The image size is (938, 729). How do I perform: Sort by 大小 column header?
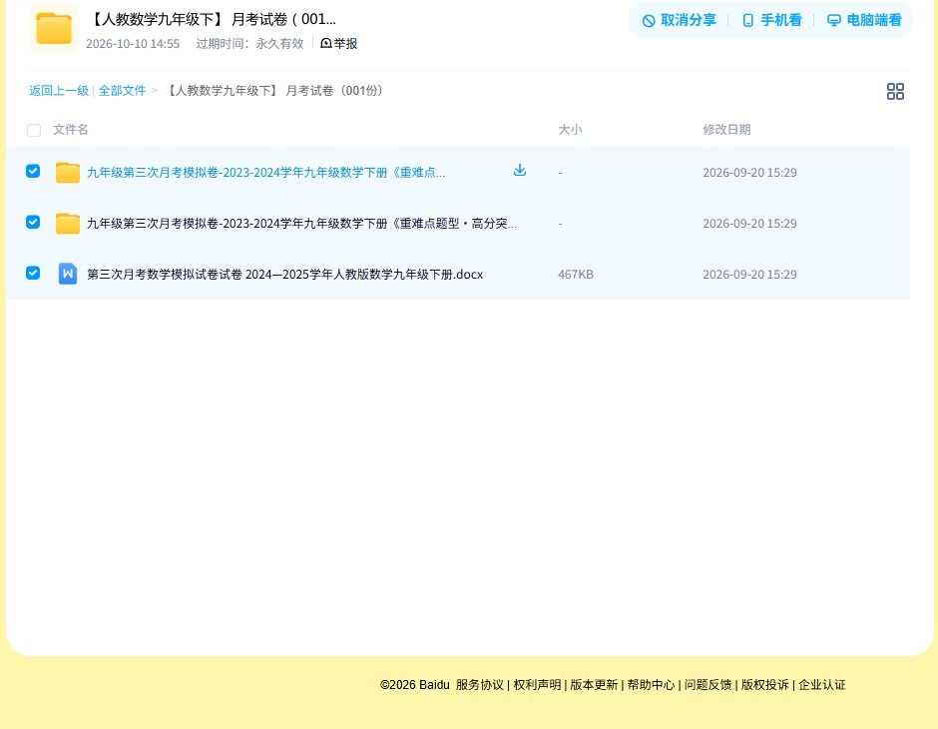(x=570, y=129)
